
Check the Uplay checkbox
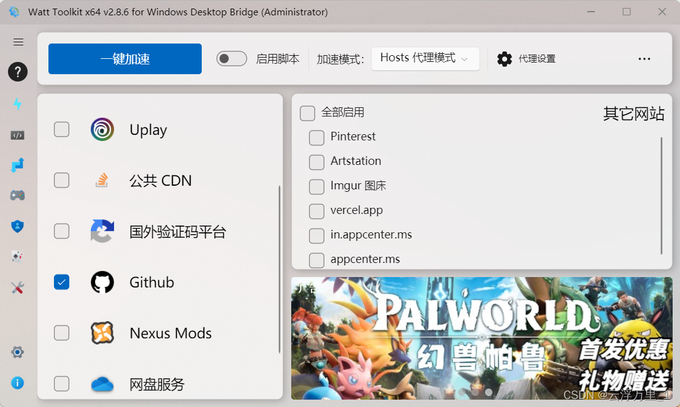[x=61, y=129]
